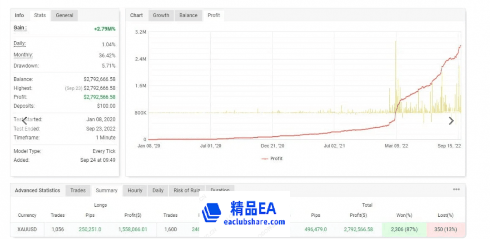Click the eaclubshare.com link text
The image size is (490, 239).
tap(254, 222)
